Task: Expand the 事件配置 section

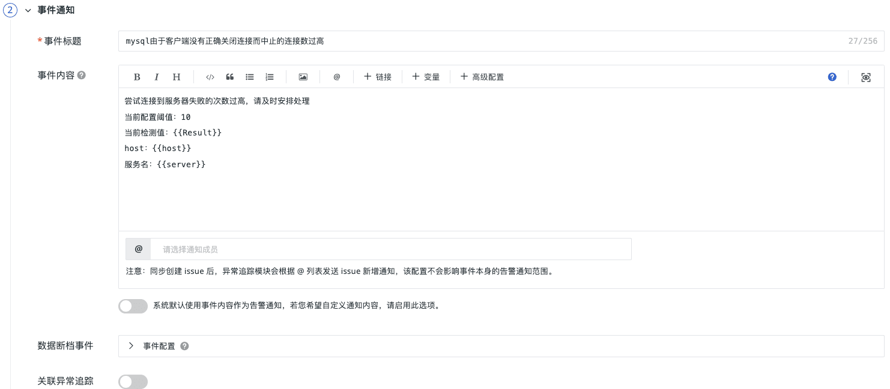Action: pos(131,346)
